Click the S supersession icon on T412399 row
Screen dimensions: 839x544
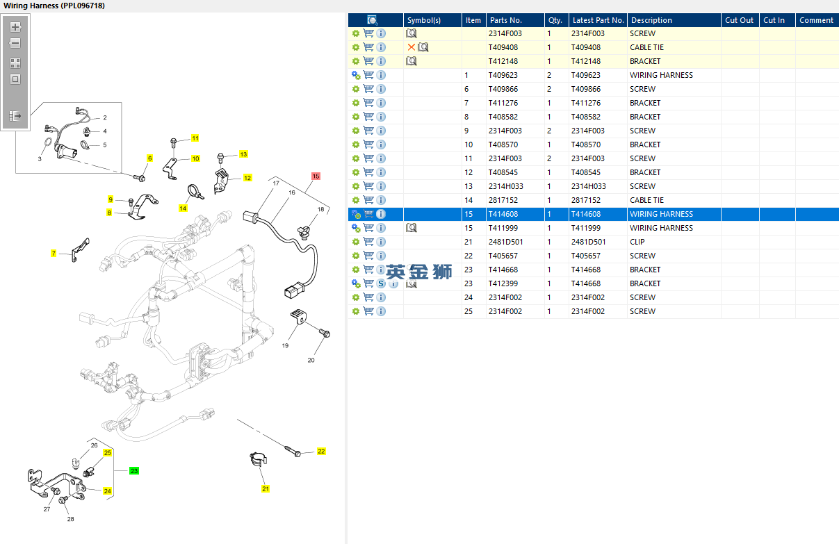[381, 283]
